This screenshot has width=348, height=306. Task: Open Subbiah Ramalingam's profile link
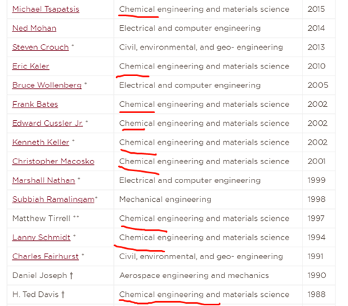53,200
